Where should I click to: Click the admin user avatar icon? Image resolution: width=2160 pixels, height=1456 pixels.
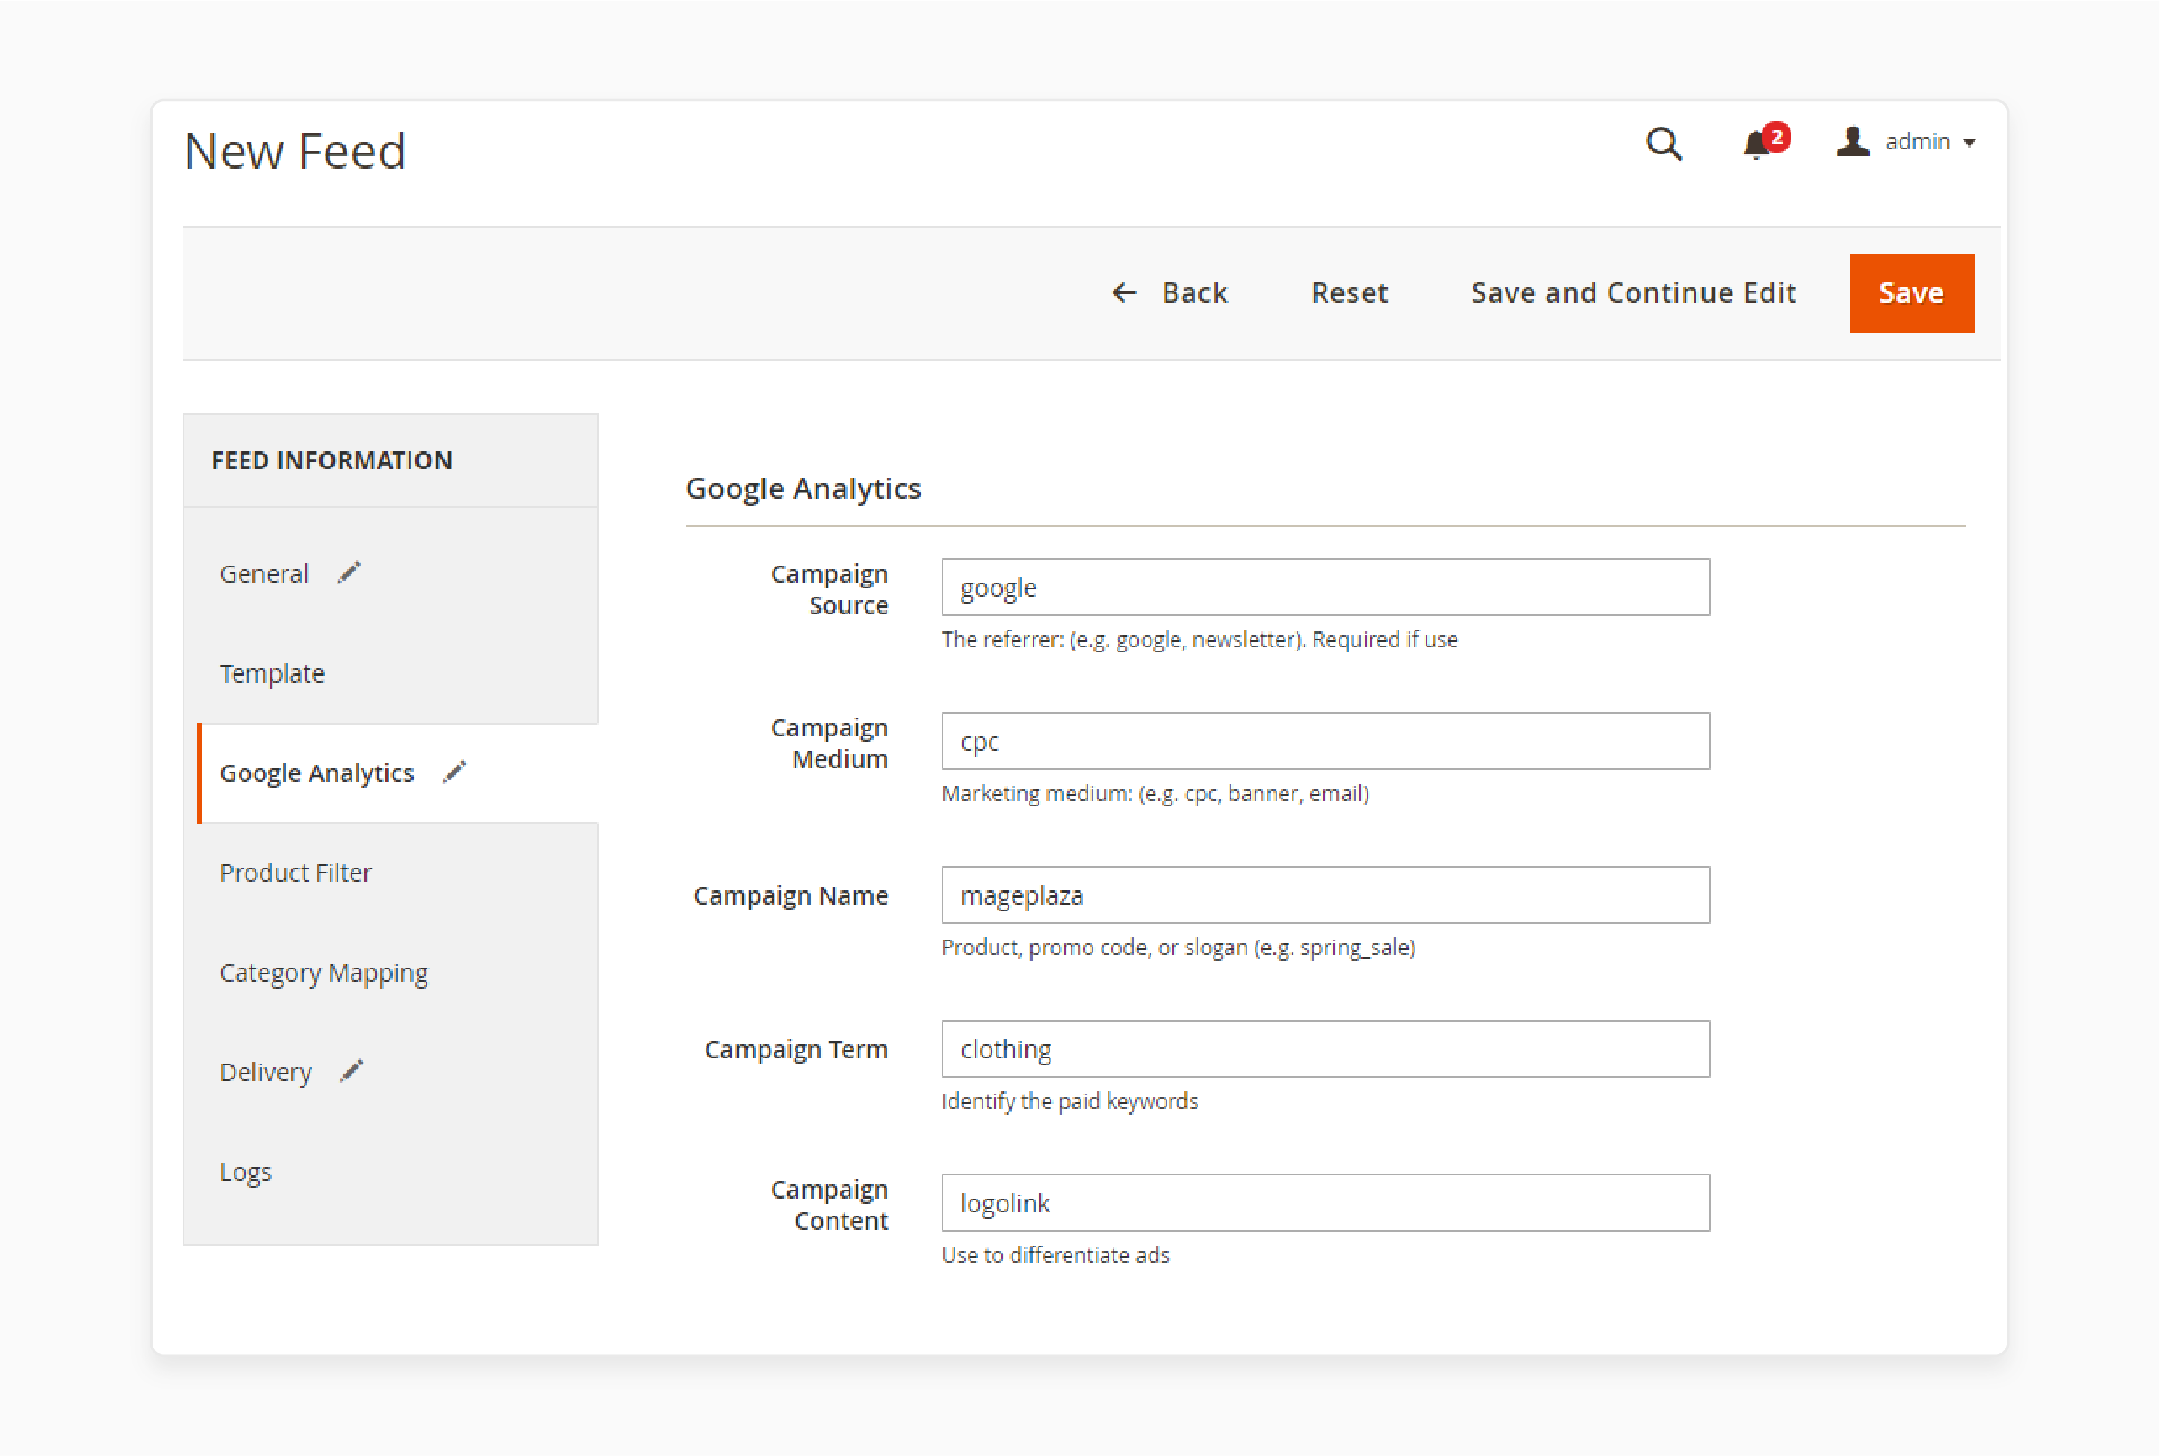click(x=1853, y=141)
